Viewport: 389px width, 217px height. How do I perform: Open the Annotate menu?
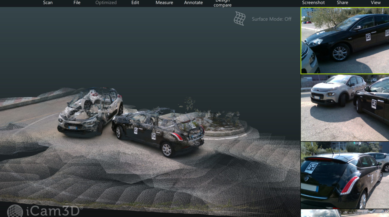click(x=193, y=3)
